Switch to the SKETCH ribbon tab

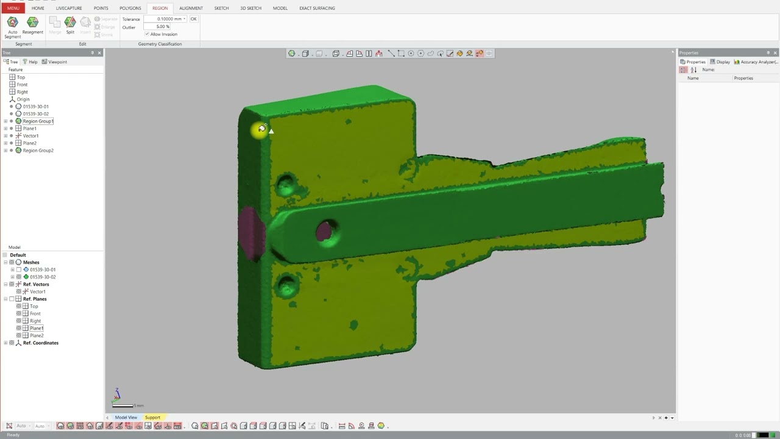(222, 8)
